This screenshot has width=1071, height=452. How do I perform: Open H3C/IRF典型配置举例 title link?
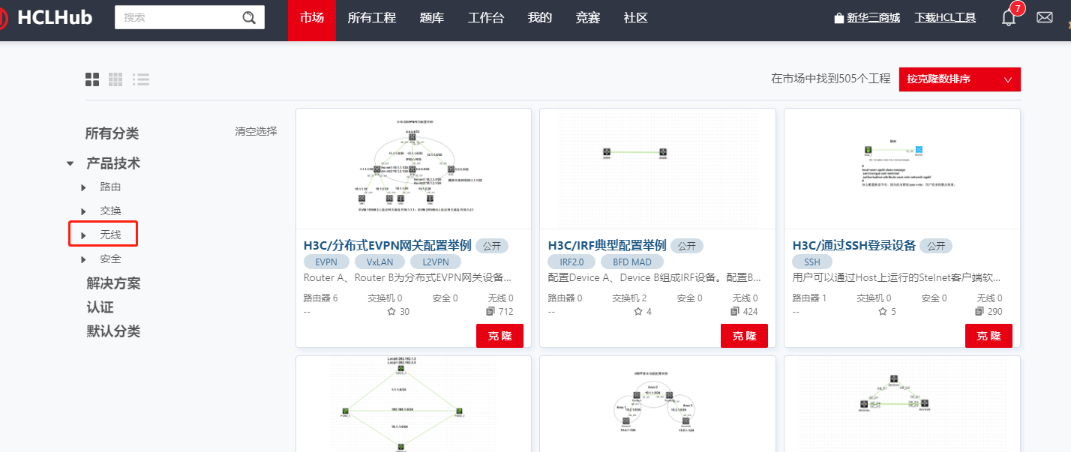(607, 245)
